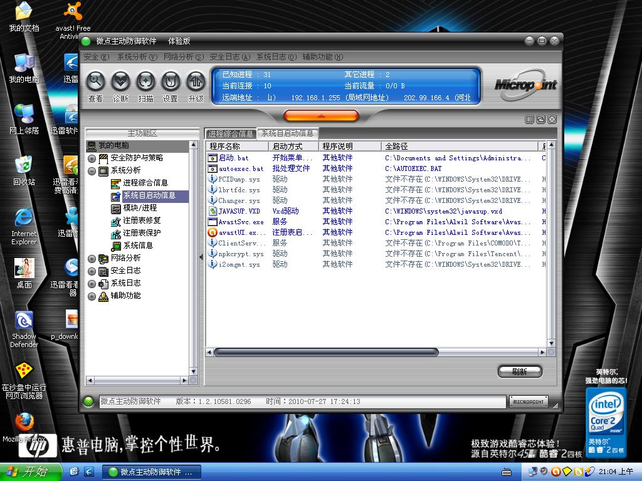This screenshot has width=642, height=481.
Task: Click the 刷新 refresh button
Action: pyautogui.click(x=520, y=371)
